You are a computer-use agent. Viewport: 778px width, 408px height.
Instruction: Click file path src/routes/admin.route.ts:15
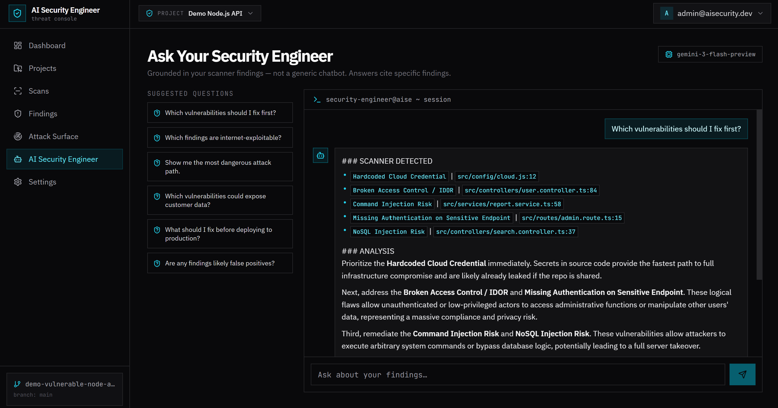(572, 218)
